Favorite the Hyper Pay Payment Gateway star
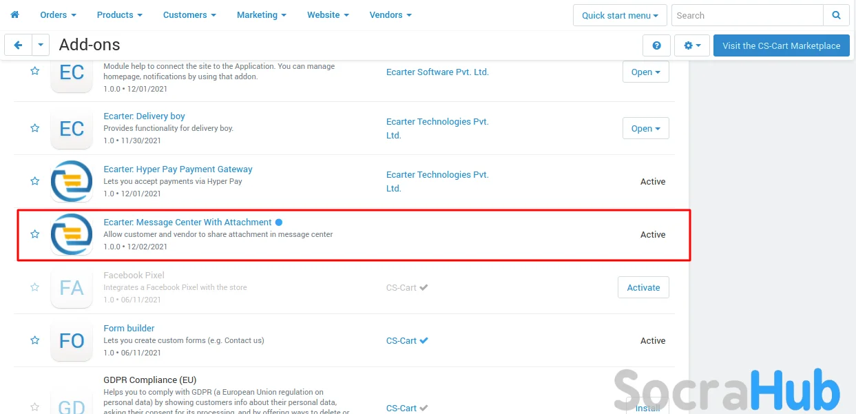 point(34,181)
